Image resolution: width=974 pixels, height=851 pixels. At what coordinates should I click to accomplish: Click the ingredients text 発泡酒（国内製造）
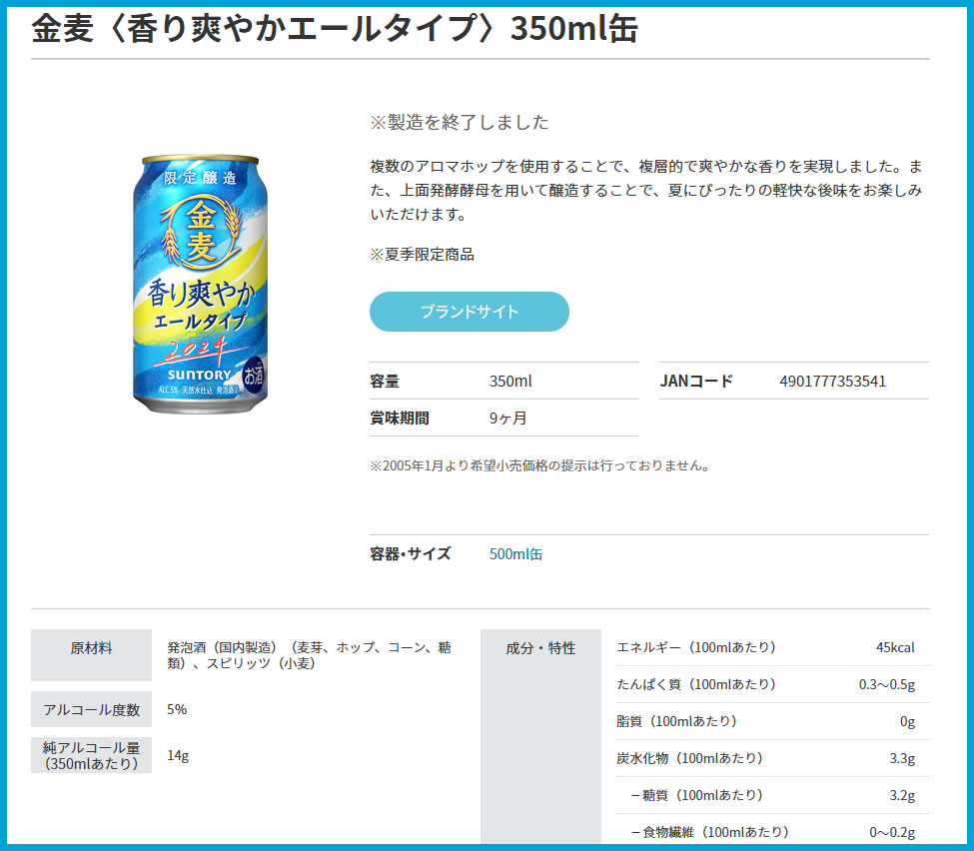click(x=309, y=655)
